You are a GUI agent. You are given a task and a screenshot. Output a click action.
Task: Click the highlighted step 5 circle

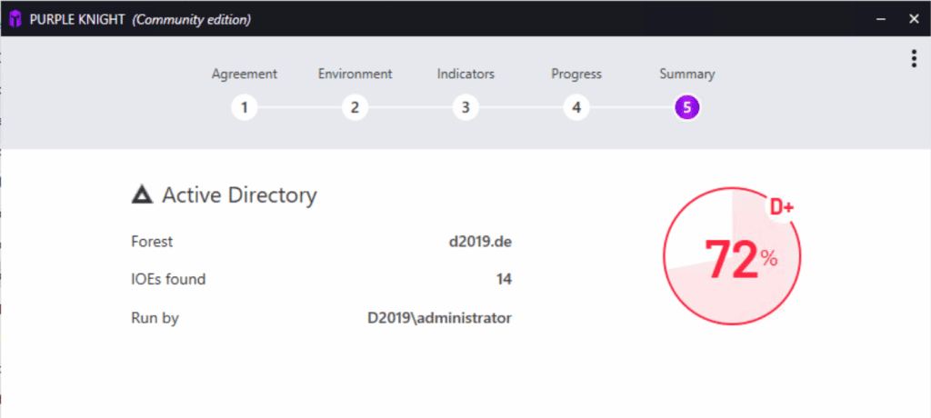pos(686,108)
